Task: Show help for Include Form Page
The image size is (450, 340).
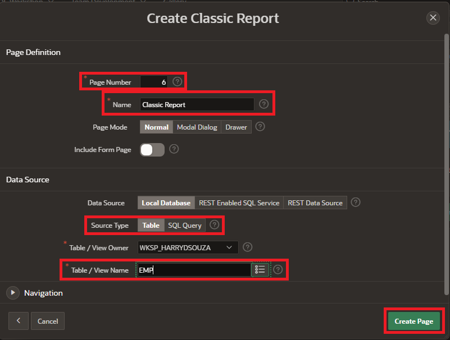Action: pyautogui.click(x=174, y=149)
